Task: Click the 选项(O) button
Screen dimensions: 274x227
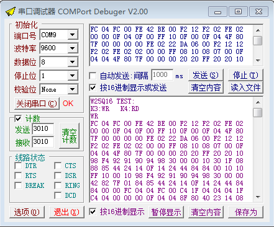Action: (x=27, y=212)
